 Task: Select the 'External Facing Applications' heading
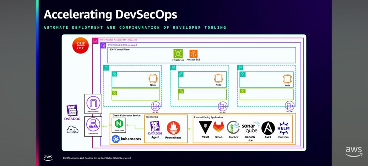coord(209,117)
